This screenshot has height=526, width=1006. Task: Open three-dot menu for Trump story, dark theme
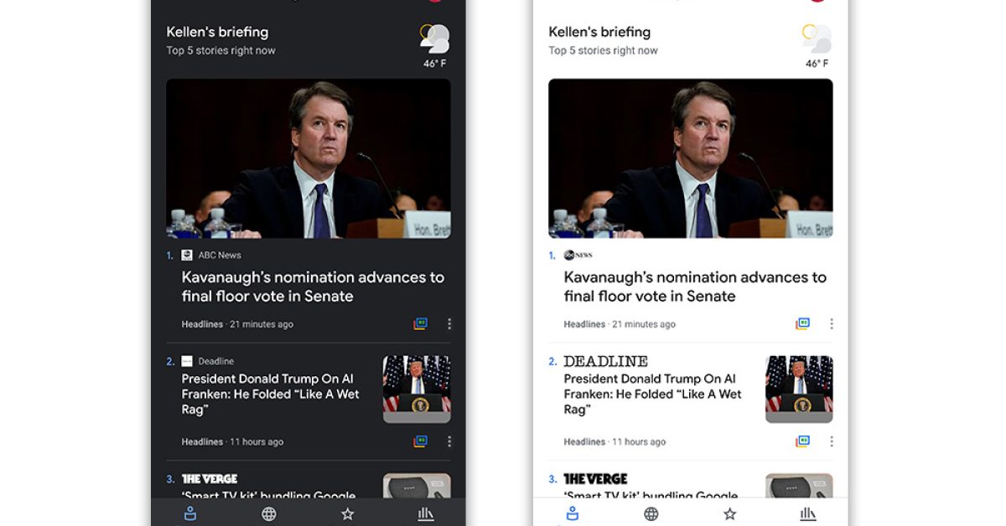449,441
